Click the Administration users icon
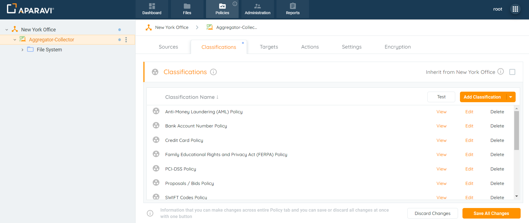The image size is (529, 223). [x=258, y=6]
